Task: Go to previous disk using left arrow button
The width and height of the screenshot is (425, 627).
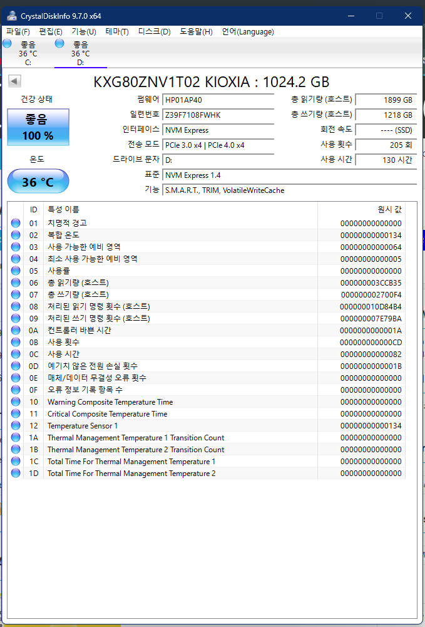Action: coord(14,81)
